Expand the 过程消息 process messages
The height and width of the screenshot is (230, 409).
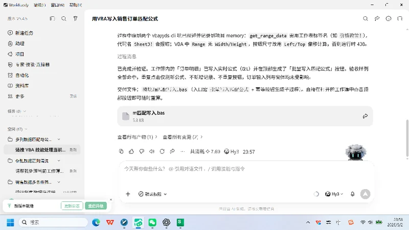[x=127, y=56]
